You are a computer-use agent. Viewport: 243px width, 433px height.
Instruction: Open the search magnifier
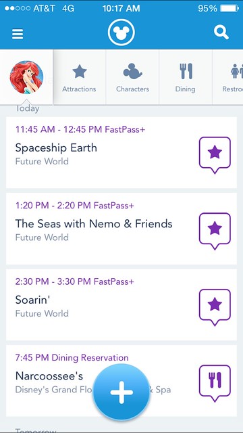pyautogui.click(x=221, y=32)
